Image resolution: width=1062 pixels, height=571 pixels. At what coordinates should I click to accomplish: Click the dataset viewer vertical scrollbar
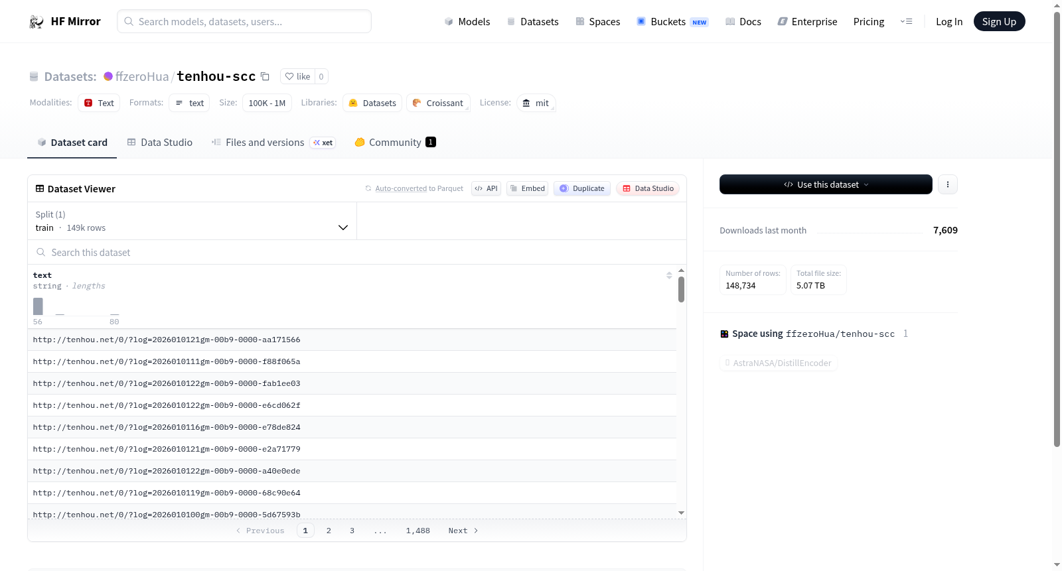[681, 289]
